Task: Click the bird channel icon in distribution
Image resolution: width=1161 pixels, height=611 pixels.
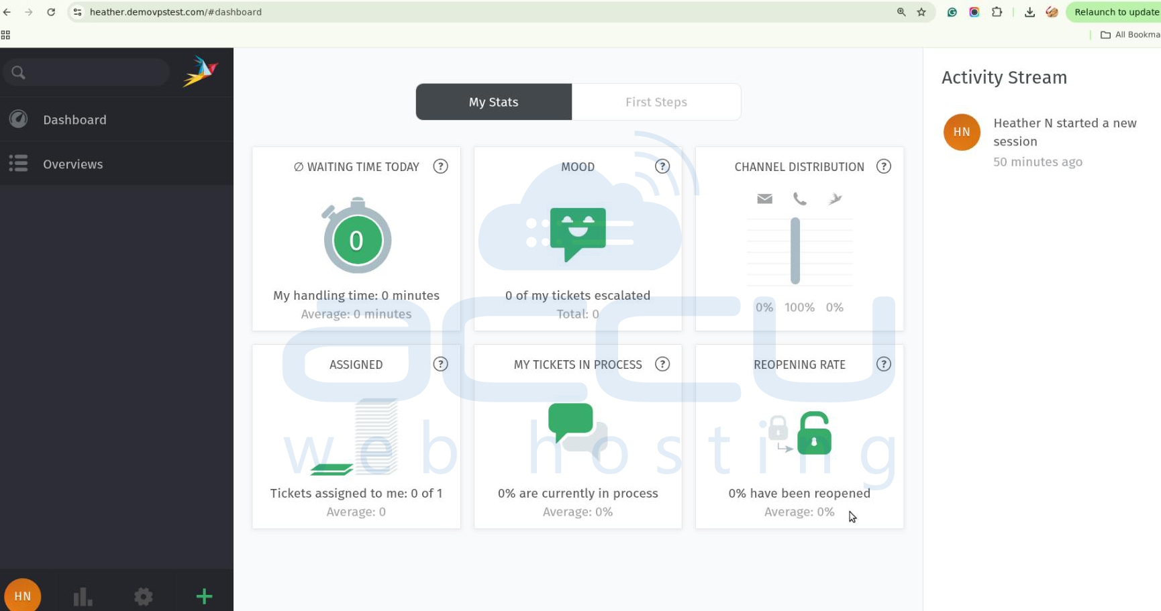Action: (835, 199)
